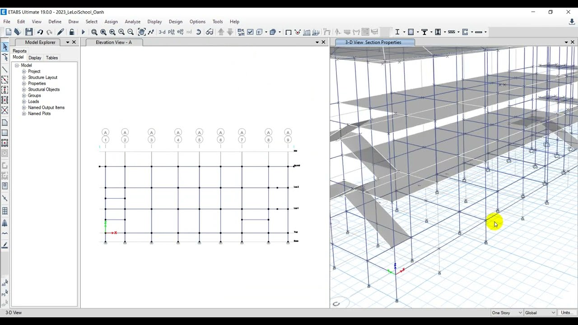
Task: Collapse the Model root tree node
Action: click(17, 65)
